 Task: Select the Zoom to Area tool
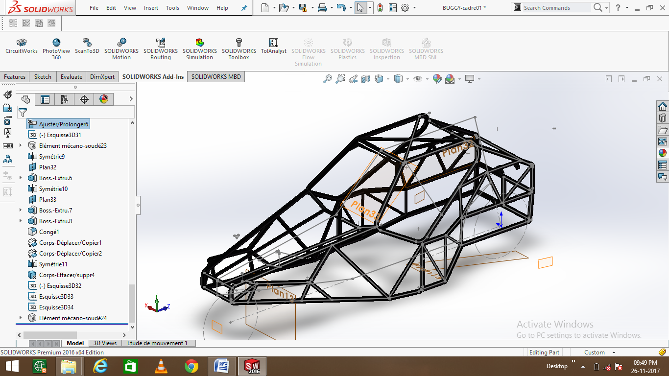(341, 78)
